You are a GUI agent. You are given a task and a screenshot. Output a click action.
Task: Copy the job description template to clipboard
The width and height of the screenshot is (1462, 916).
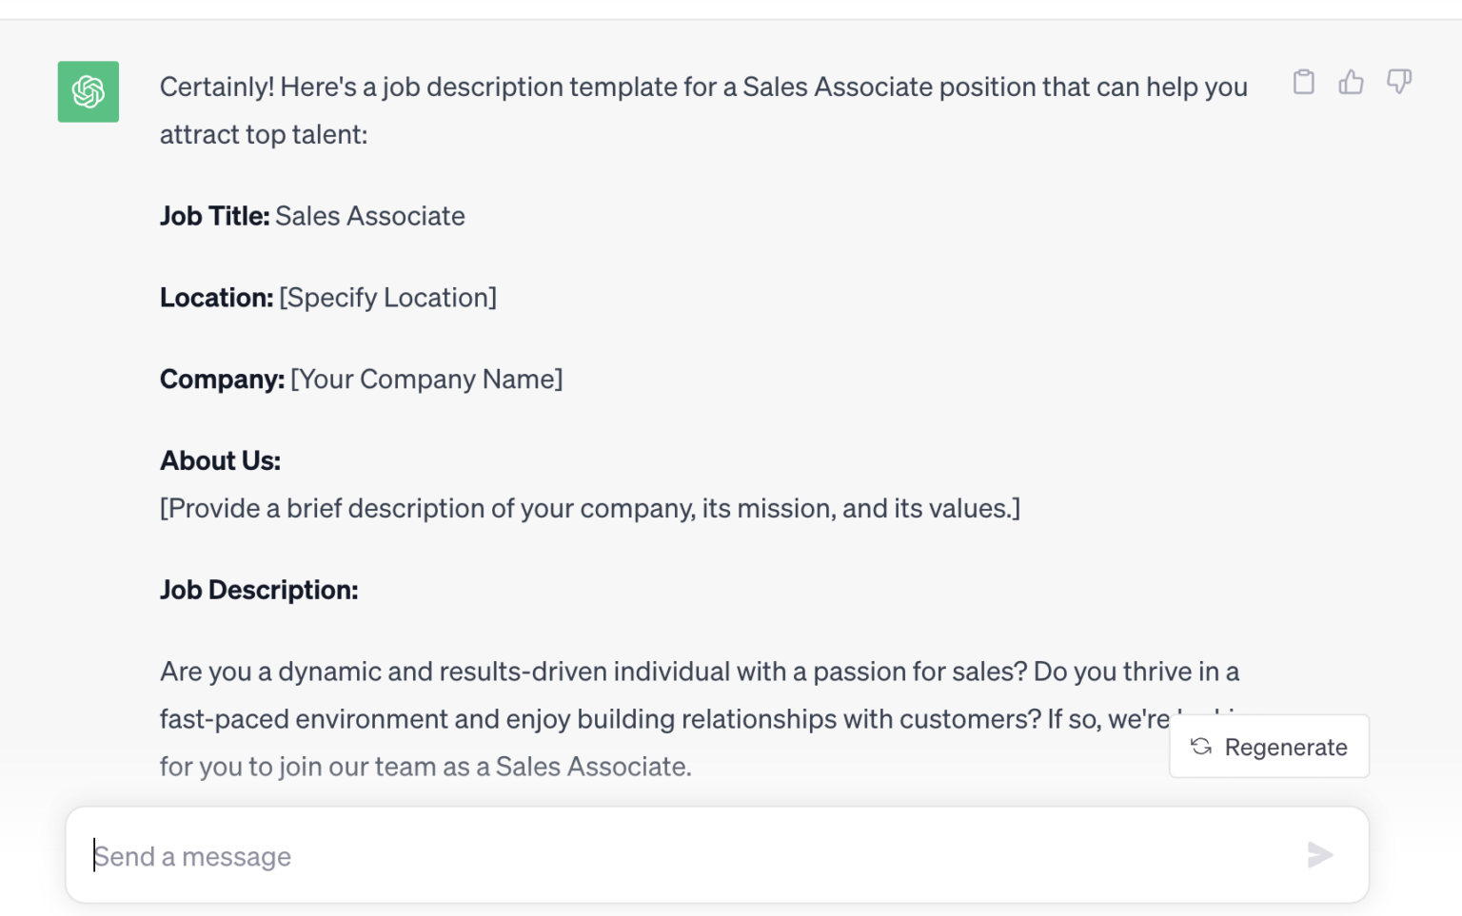coord(1303,83)
